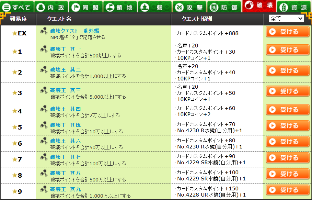This screenshot has height=200, width=312.
Task: Accept the 破壊王 其一 quest
Action: pyautogui.click(x=287, y=50)
